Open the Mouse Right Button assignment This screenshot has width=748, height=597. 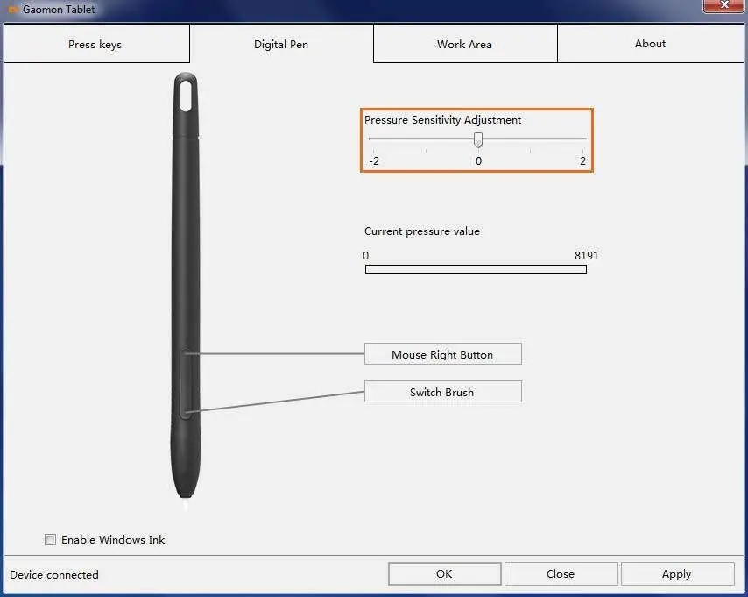tap(442, 354)
